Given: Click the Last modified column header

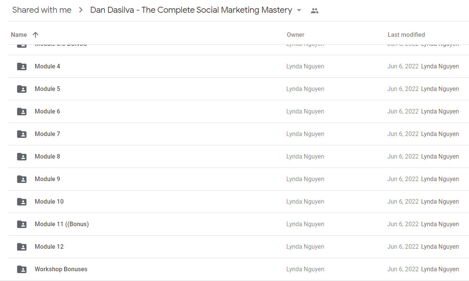Looking at the screenshot, I should point(406,35).
